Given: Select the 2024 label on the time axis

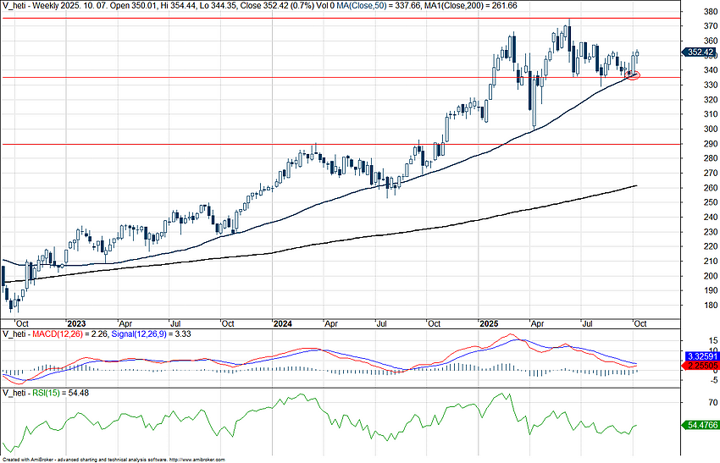Looking at the screenshot, I should (x=282, y=323).
